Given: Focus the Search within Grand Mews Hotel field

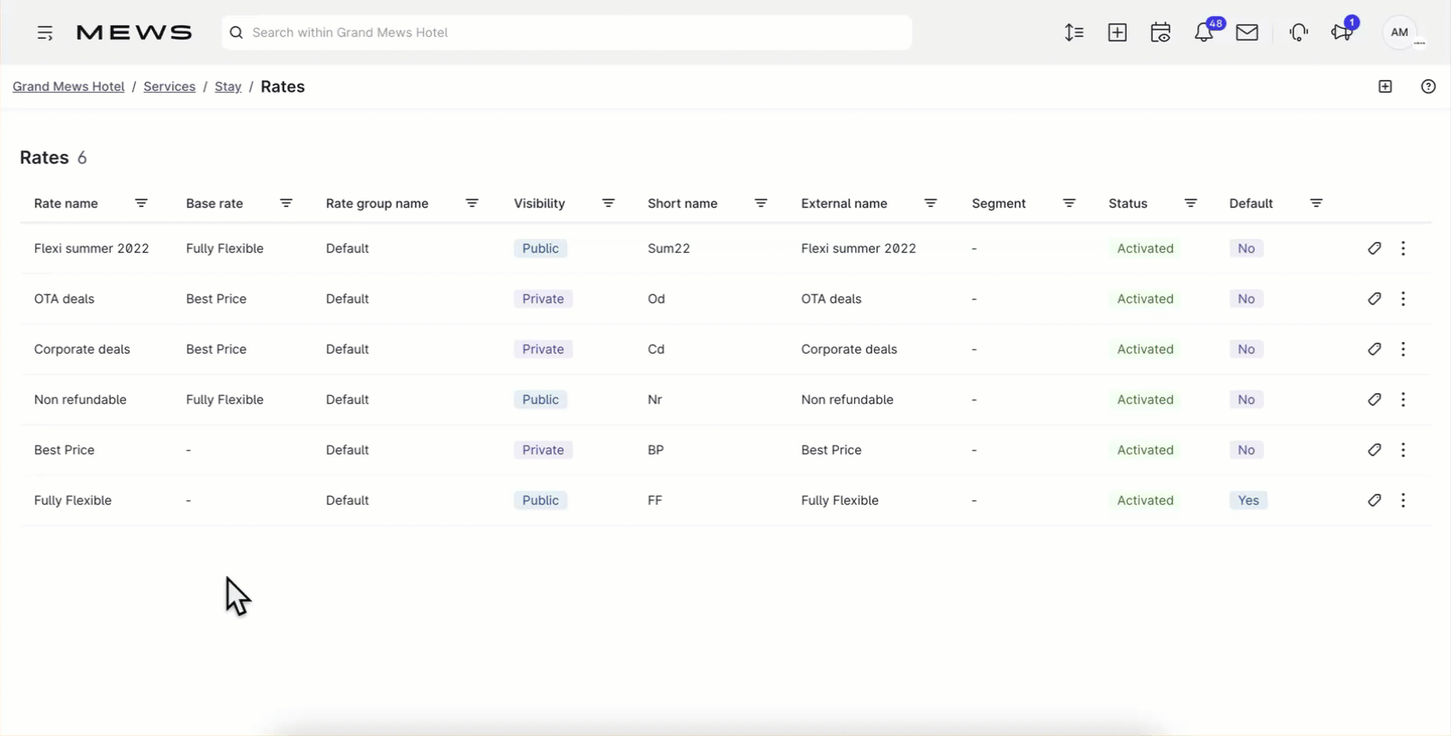Looking at the screenshot, I should pos(567,32).
